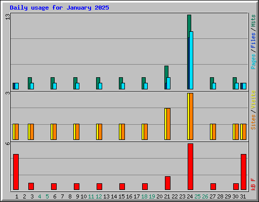Click the "6" scale value on bottom chart
Image resolution: width=259 pixels, height=202 pixels.
[8, 143]
